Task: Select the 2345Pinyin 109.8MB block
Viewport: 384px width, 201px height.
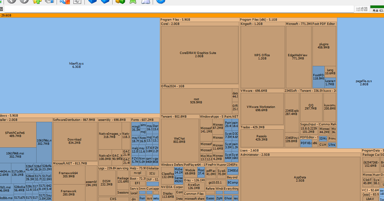Action: pyautogui.click(x=292, y=139)
